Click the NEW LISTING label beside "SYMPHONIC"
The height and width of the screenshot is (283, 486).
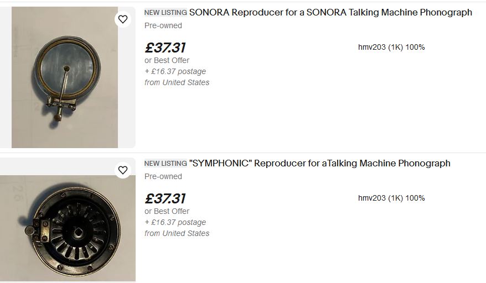pos(166,164)
